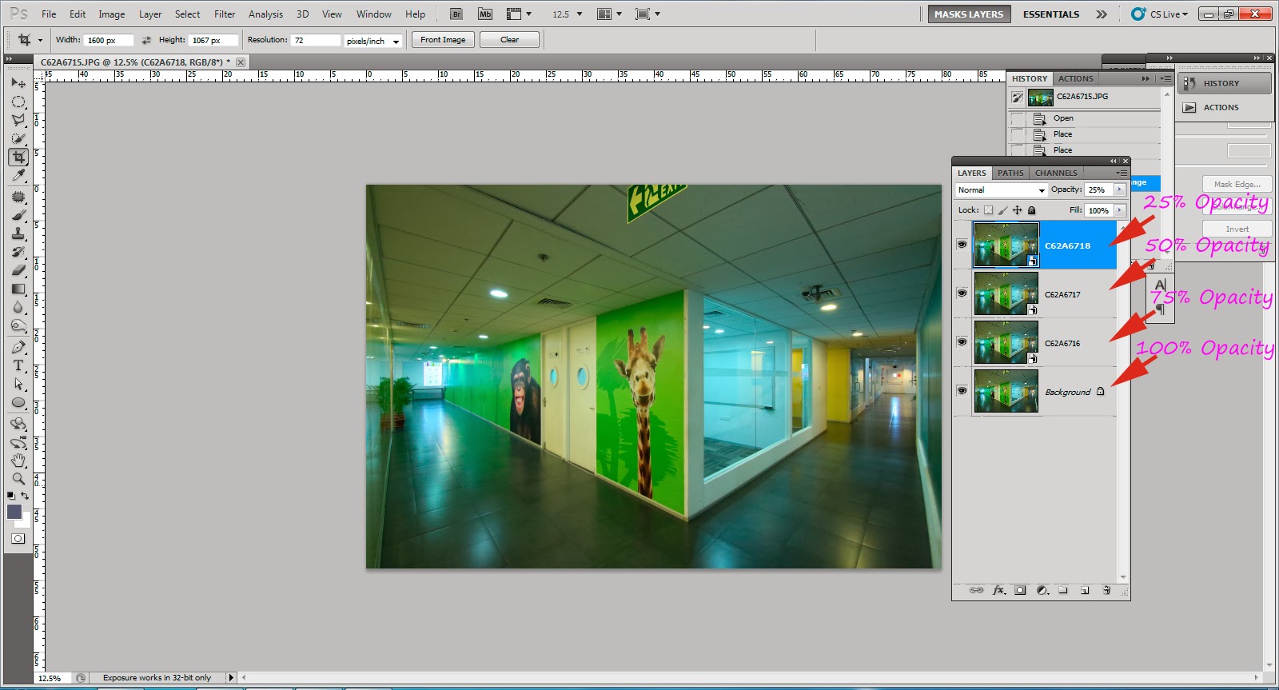Select the Quick Selection tool
Screen dimensions: 1279x690
coord(18,138)
